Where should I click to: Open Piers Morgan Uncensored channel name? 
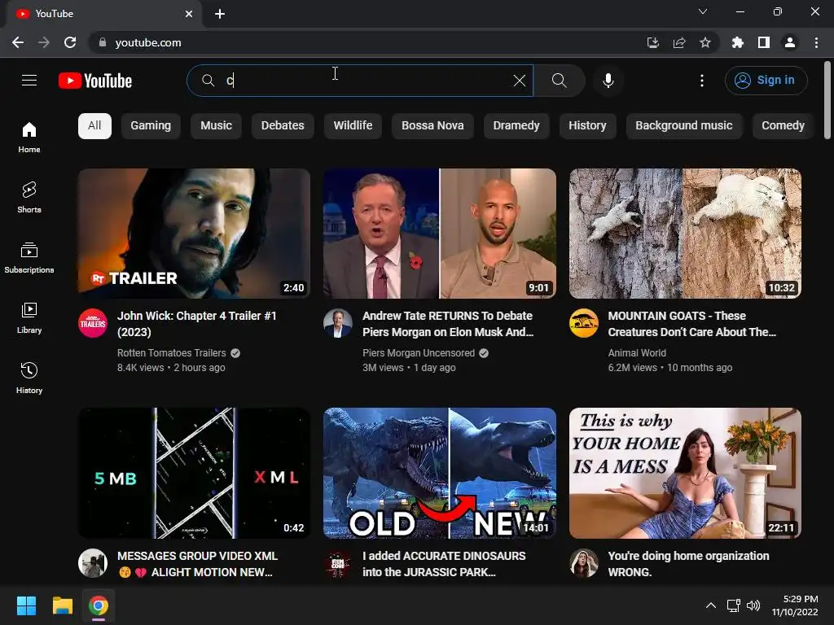(x=419, y=353)
